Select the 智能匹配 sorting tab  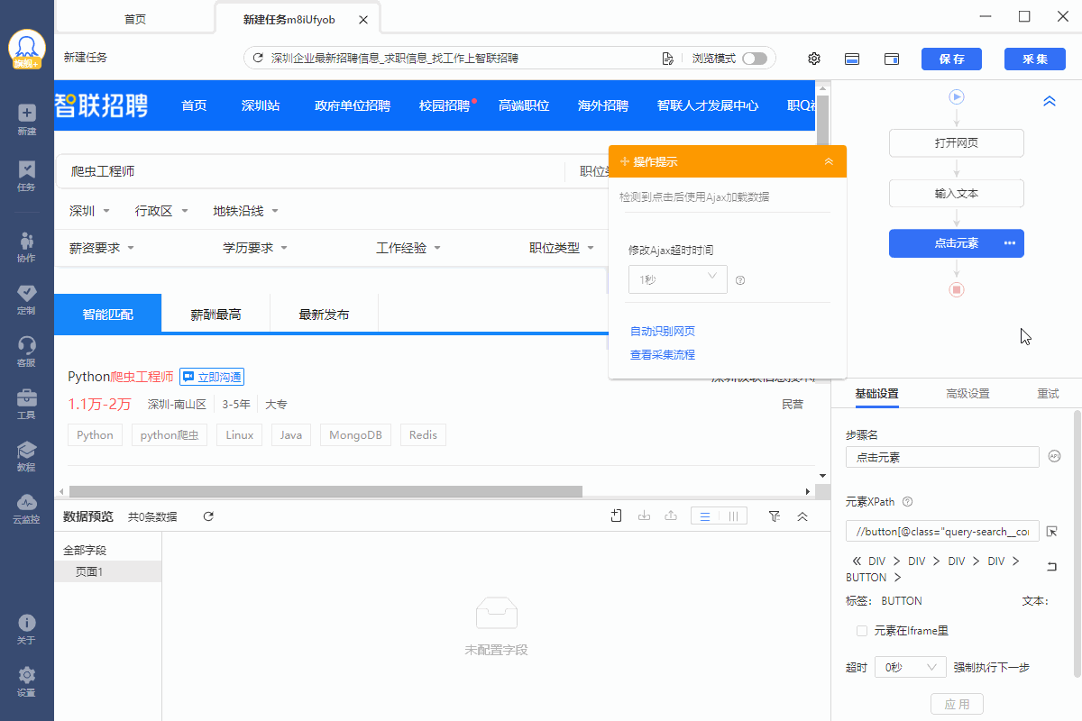coord(108,315)
